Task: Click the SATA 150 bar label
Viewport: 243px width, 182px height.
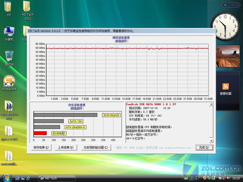Action: coord(76,121)
